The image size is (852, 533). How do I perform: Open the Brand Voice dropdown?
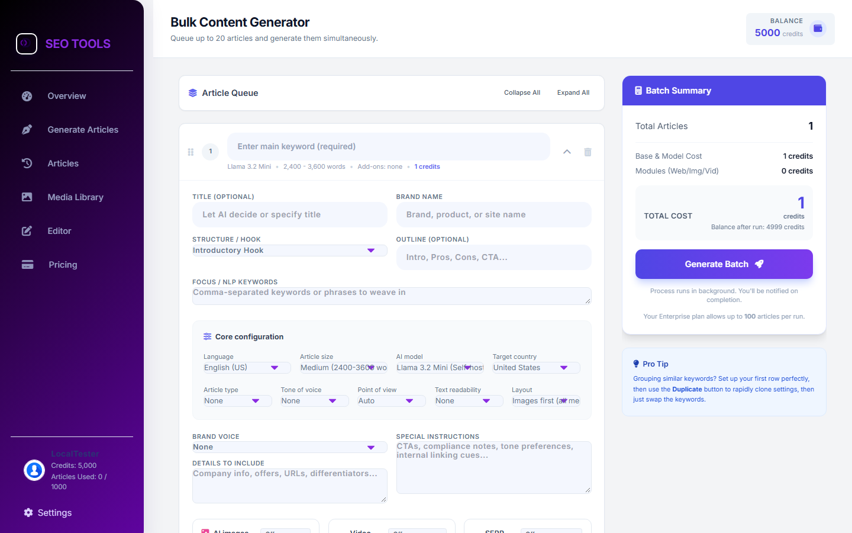(290, 447)
